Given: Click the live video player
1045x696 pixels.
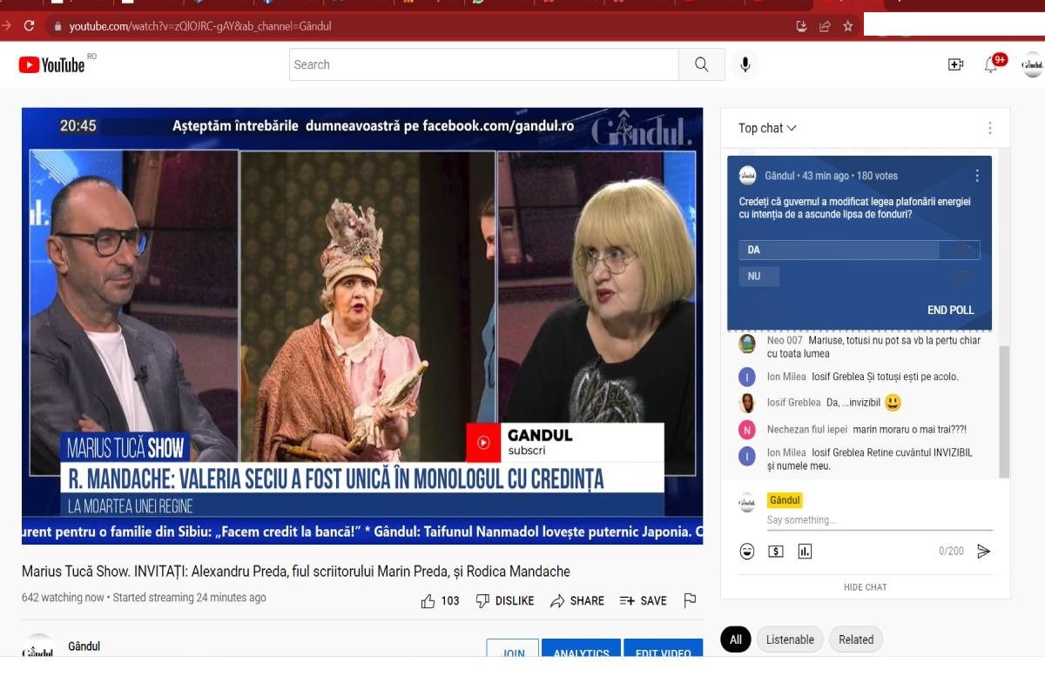Looking at the screenshot, I should tap(362, 325).
